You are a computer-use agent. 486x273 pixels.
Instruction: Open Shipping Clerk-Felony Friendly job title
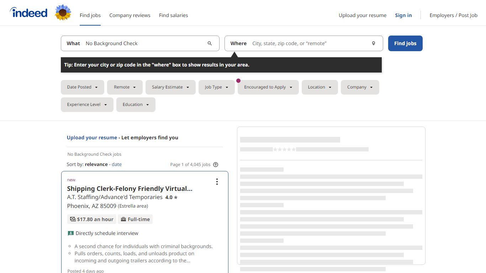coord(130,189)
